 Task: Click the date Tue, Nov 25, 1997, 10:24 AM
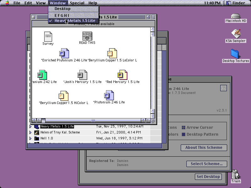tap(120, 127)
